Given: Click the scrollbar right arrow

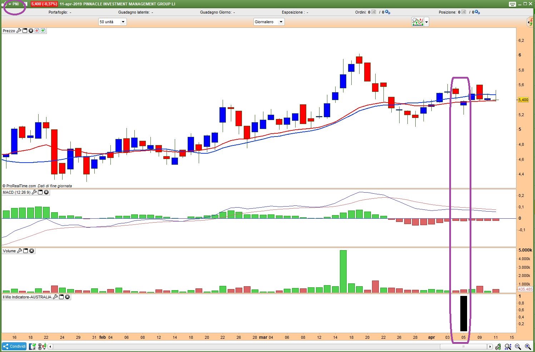Looking at the screenshot, I should tap(490, 346).
